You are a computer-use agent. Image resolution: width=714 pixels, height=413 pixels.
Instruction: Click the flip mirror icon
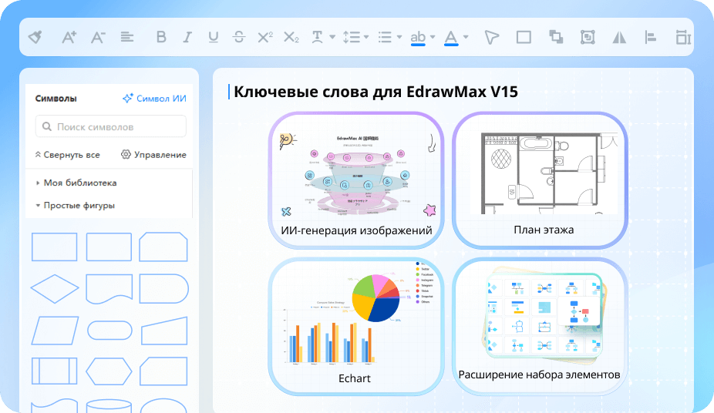pyautogui.click(x=619, y=37)
